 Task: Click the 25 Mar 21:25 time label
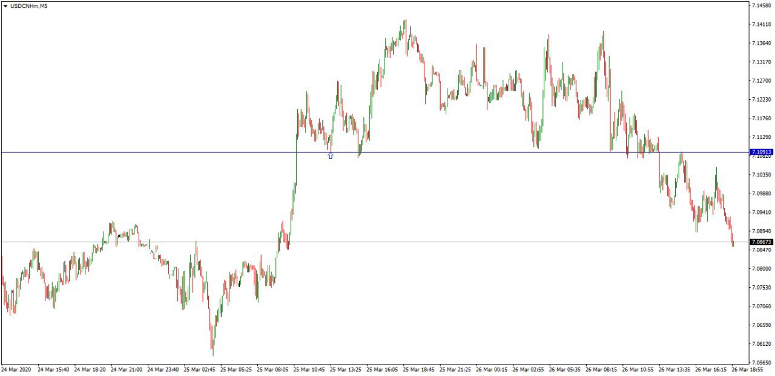point(455,369)
